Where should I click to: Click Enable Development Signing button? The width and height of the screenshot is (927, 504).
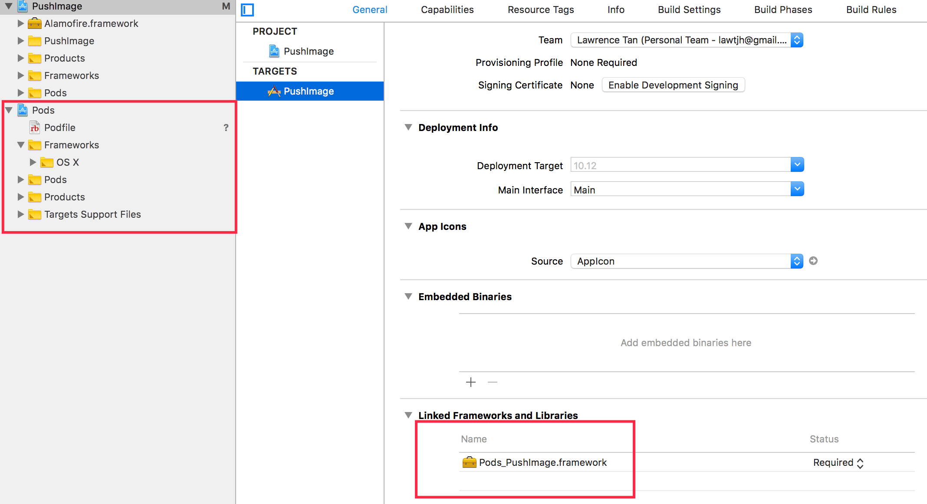click(673, 85)
